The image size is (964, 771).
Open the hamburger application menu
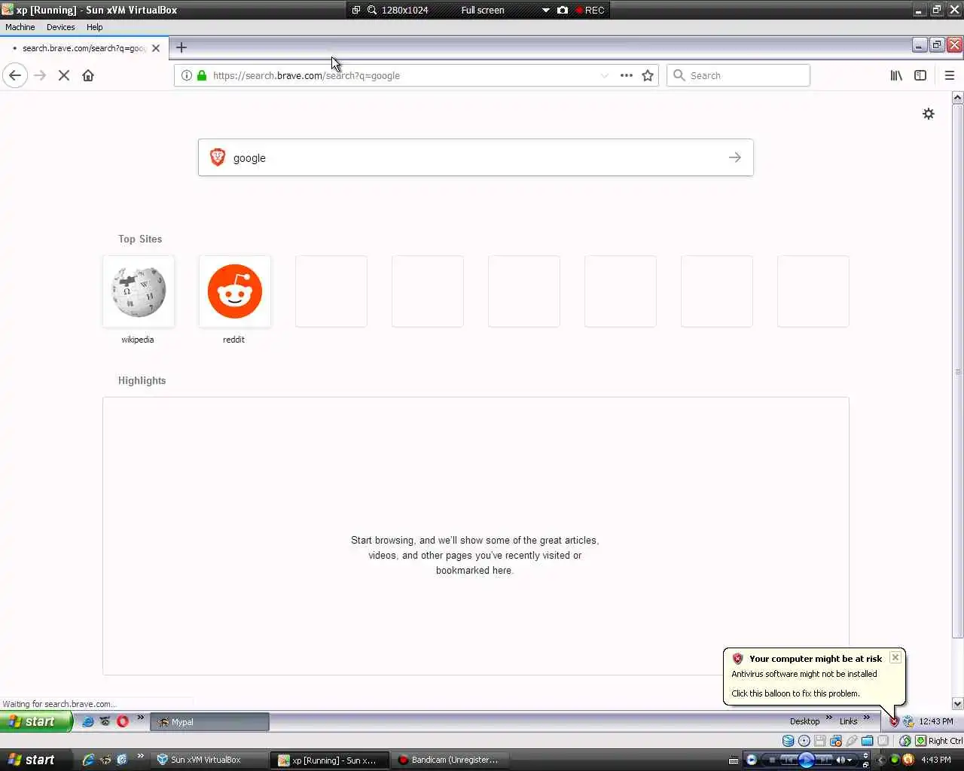coord(949,75)
